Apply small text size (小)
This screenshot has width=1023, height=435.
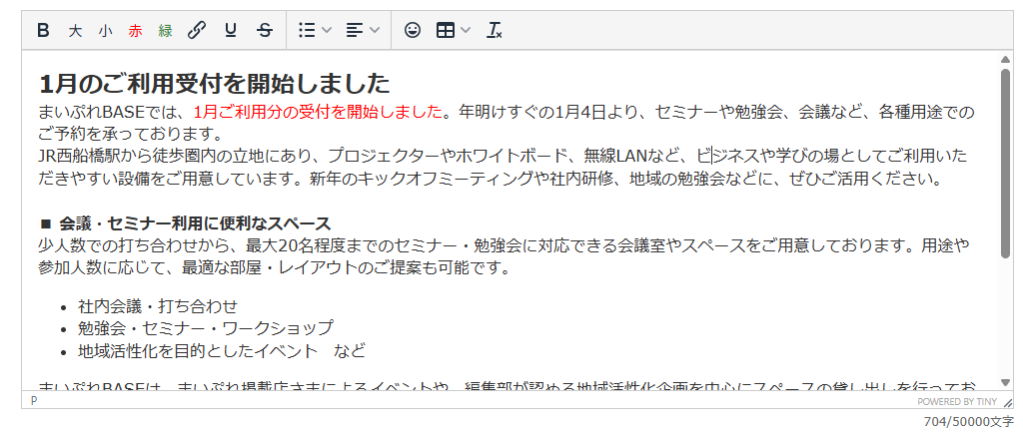(x=105, y=31)
